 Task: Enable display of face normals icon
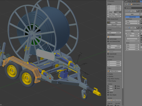(x=112, y=100)
